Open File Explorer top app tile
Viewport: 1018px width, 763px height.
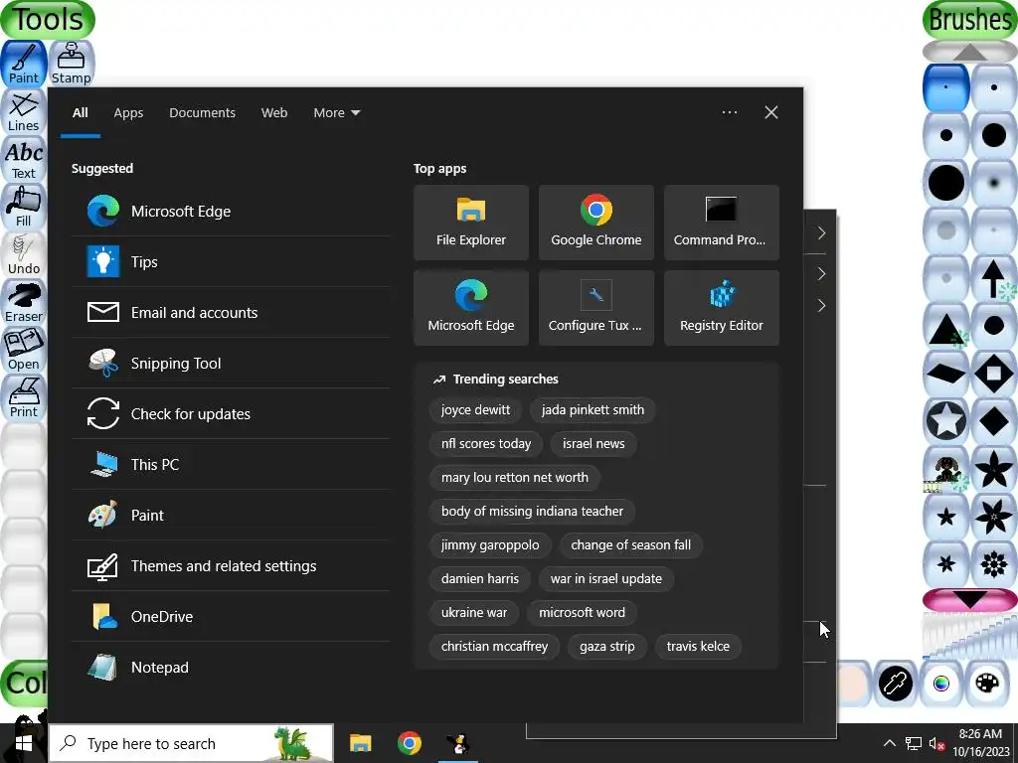point(470,223)
